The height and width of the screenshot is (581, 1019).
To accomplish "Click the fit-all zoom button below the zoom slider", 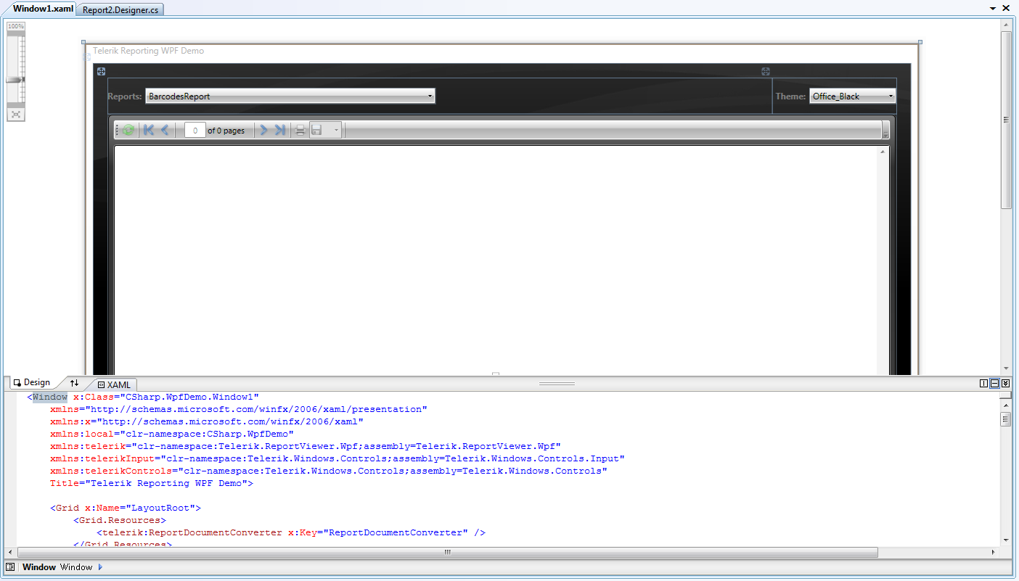I will click(16, 114).
